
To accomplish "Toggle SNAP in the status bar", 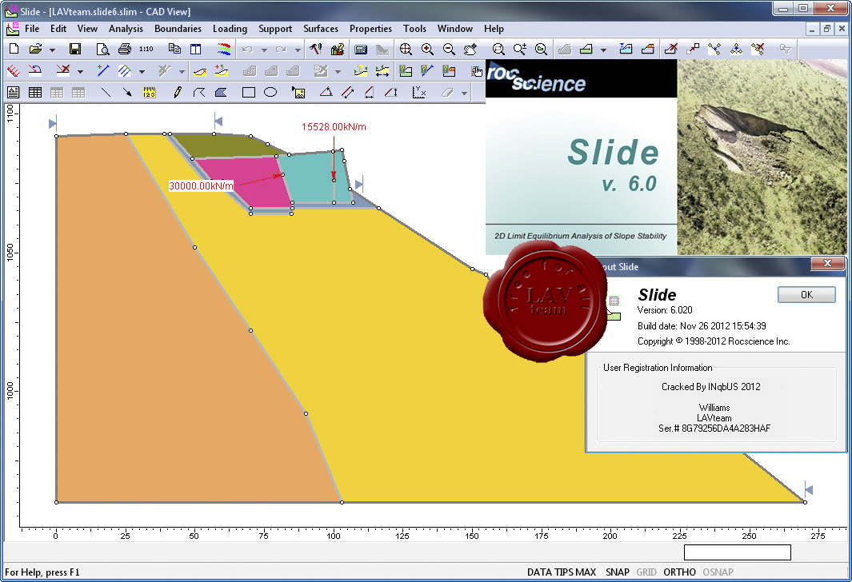I will pos(618,572).
